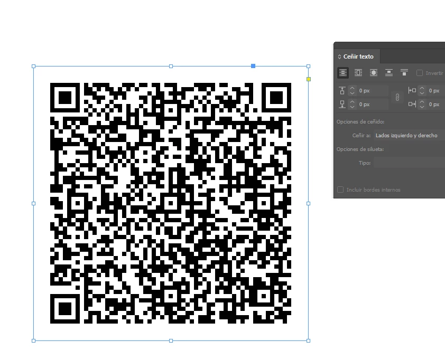
Task: Click the right-middle frame handle
Action: pos(309,204)
